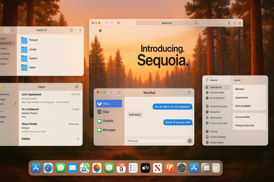Select Messages in the chat sidebar
274x182 pixels.
[109, 130]
